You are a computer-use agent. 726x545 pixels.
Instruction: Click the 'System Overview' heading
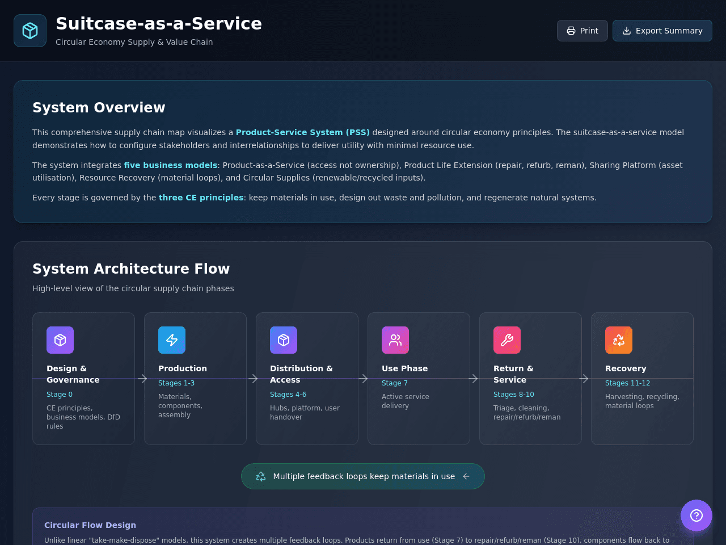tap(99, 108)
